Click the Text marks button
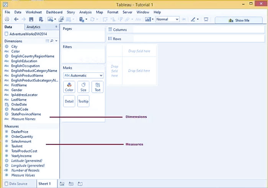This screenshot has width=268, height=188. click(97, 87)
